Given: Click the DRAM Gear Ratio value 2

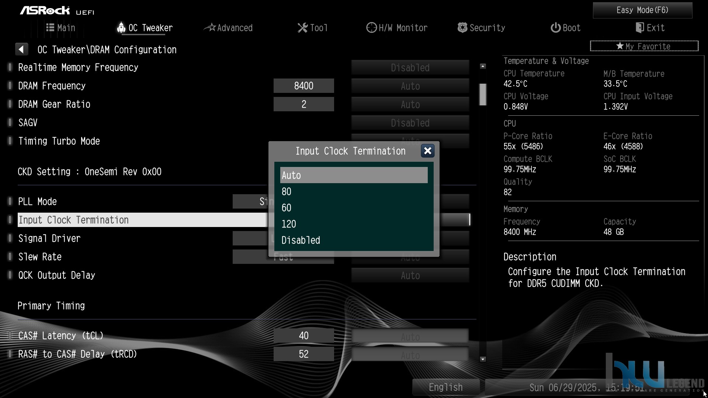Looking at the screenshot, I should pyautogui.click(x=303, y=104).
